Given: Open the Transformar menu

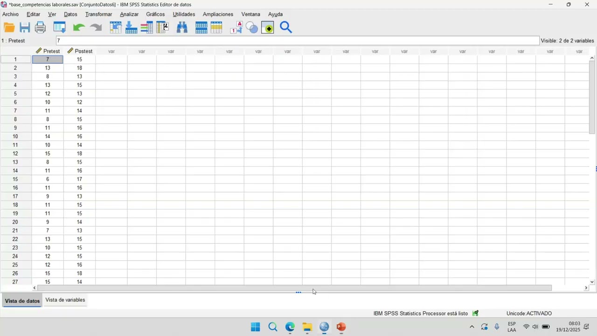Looking at the screenshot, I should tap(98, 14).
